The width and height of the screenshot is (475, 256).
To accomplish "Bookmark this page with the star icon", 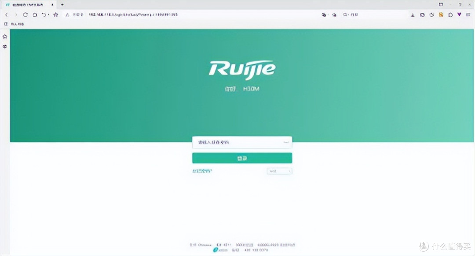I will [x=56, y=14].
